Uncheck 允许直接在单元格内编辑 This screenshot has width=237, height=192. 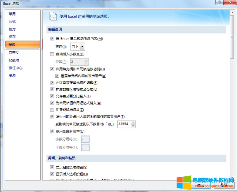(x=52, y=83)
